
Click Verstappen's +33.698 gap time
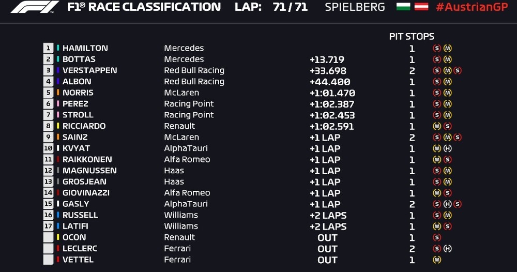coord(327,70)
